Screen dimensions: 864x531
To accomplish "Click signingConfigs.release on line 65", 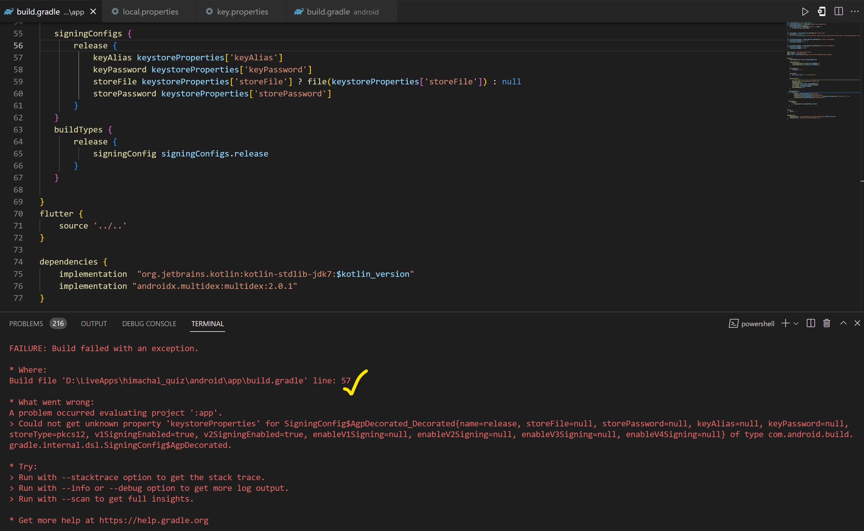I will 215,154.
